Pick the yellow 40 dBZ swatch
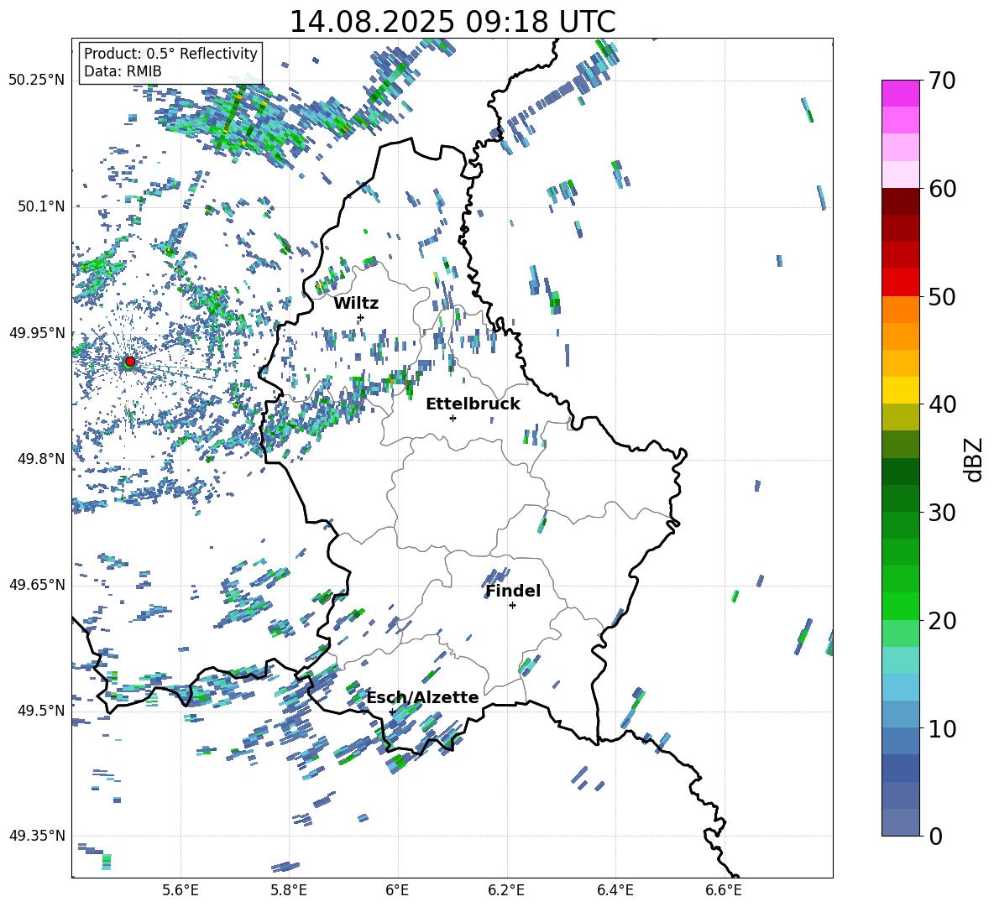This screenshot has width=994, height=907. 900,390
